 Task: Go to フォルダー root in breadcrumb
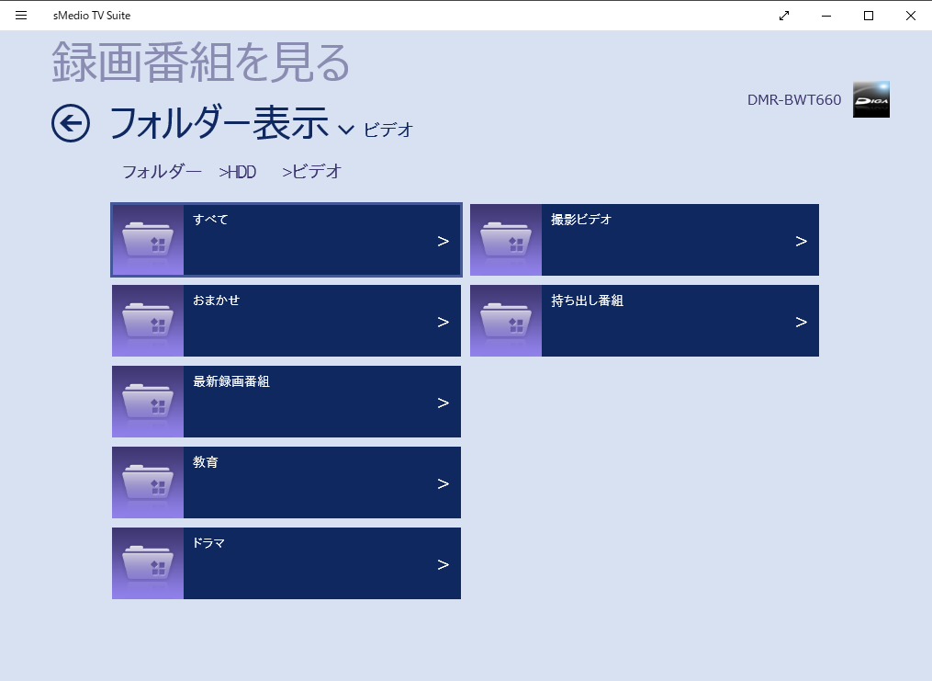162,172
